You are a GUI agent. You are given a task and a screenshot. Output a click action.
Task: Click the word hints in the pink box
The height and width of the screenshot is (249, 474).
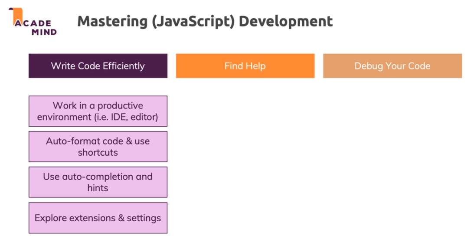98,188
